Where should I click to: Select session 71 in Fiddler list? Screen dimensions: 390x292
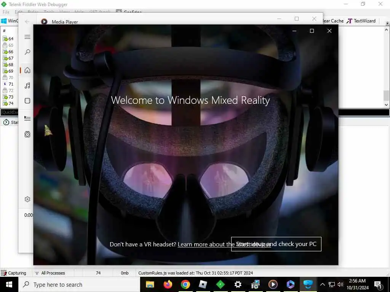tap(8, 84)
